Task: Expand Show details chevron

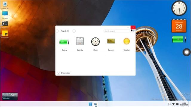Action: 58,73
